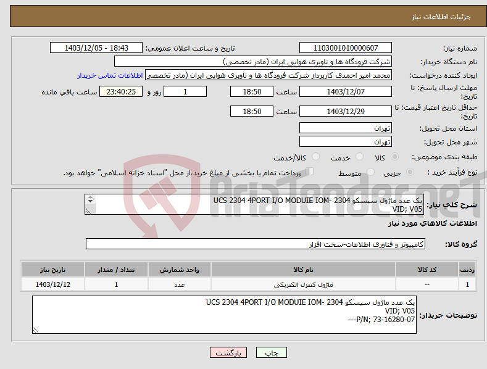
Task: Click the resize grip of buyer notes box
Action: point(36,330)
